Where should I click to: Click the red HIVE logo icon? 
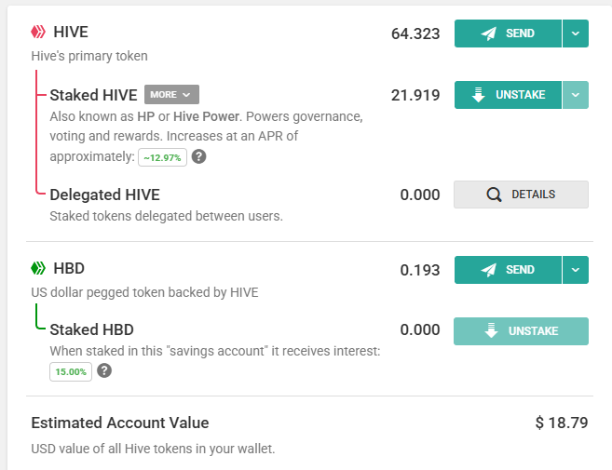tap(38, 32)
